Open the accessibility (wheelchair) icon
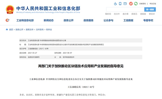 tap(115, 4)
